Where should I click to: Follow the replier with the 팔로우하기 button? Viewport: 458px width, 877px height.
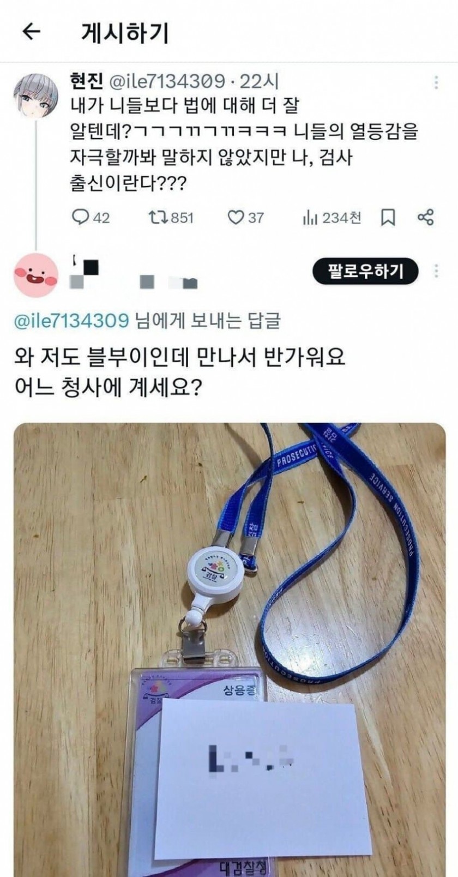point(365,271)
